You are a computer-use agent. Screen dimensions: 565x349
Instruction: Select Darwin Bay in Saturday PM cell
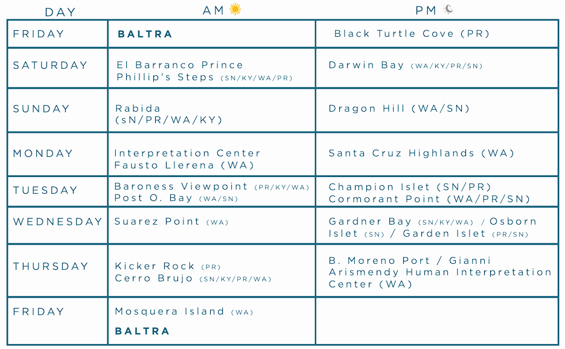(x=366, y=65)
